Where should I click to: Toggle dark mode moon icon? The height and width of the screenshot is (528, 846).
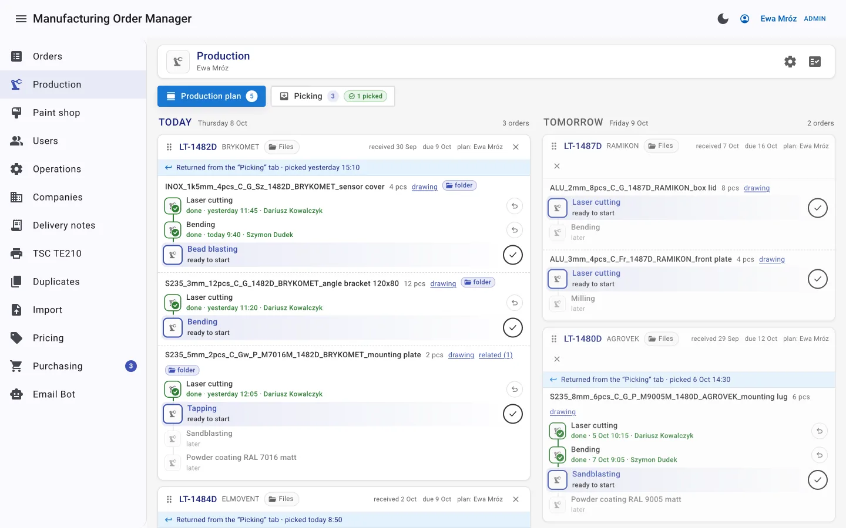(723, 19)
